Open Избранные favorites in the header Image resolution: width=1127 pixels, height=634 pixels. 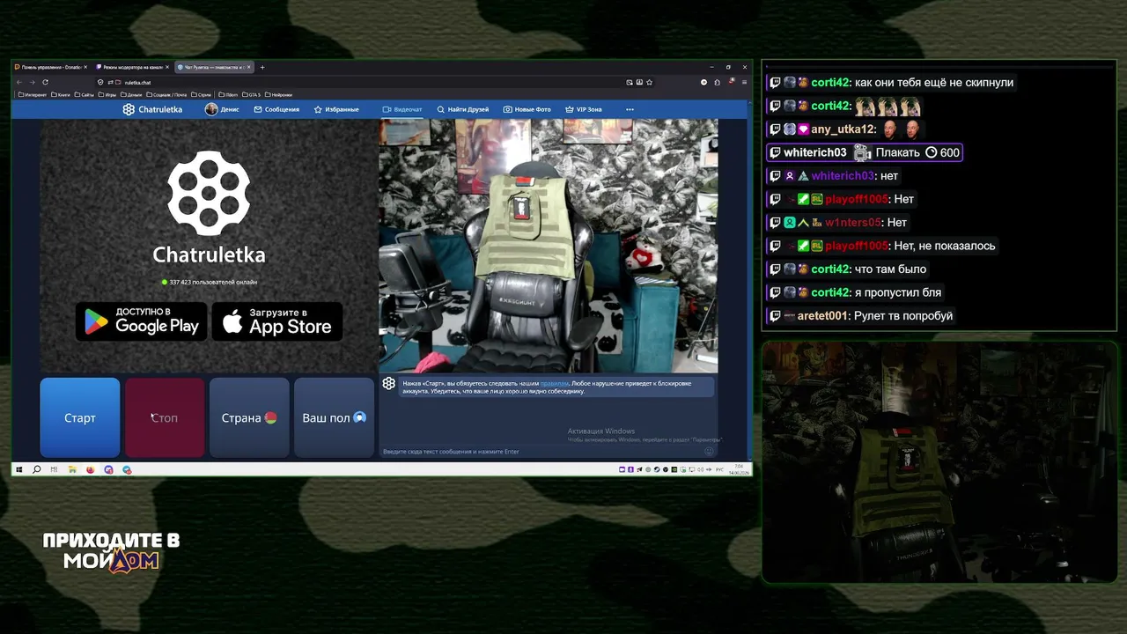point(336,109)
